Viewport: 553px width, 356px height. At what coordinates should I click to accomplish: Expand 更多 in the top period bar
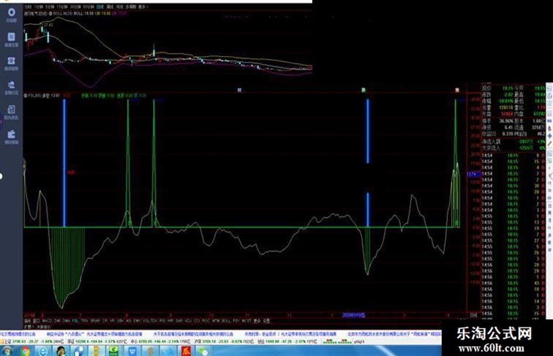142,7
